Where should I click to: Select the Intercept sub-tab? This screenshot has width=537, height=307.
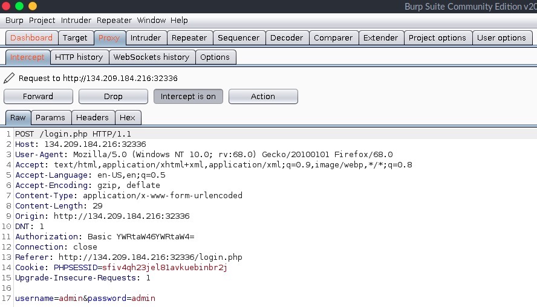coord(27,57)
